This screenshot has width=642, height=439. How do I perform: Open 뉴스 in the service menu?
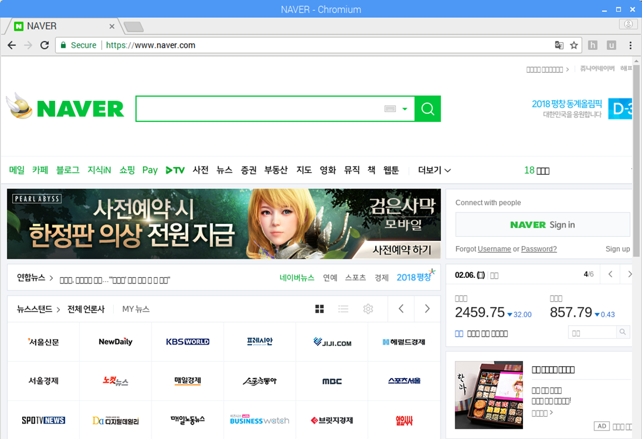pyautogui.click(x=224, y=170)
